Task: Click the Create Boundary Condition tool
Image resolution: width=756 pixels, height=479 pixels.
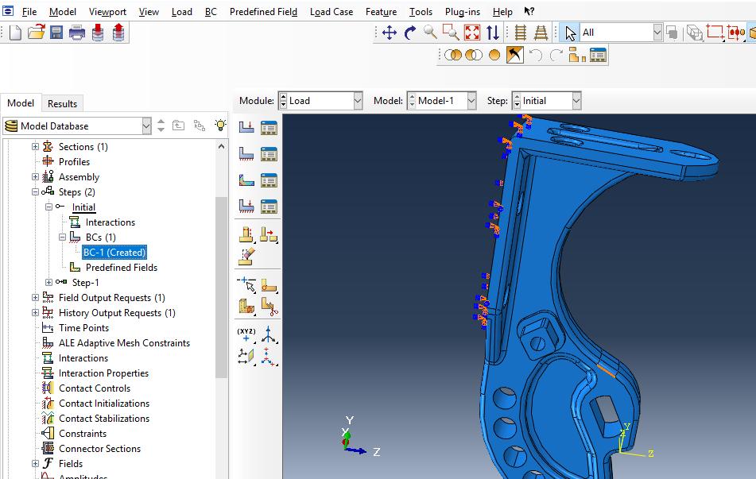Action: (x=246, y=154)
